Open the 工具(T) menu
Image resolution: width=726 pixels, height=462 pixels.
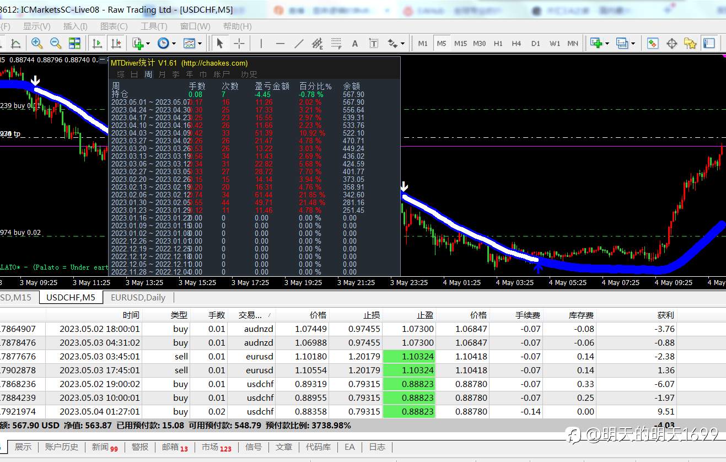point(154,26)
